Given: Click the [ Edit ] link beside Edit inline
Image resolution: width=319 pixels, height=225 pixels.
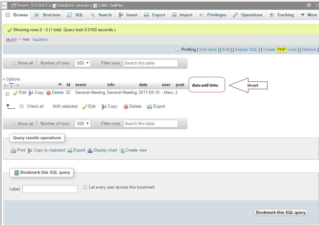Looking at the screenshot, I should coord(226,49).
